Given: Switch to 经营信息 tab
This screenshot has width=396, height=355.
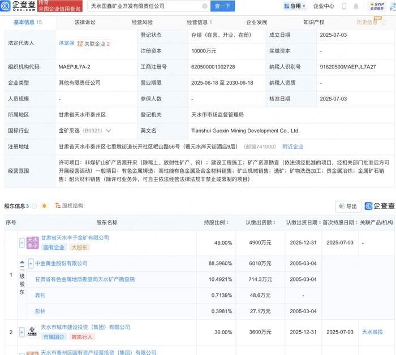Looking at the screenshot, I should 199,23.
